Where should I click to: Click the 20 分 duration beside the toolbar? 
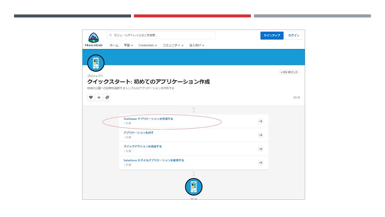(x=297, y=98)
